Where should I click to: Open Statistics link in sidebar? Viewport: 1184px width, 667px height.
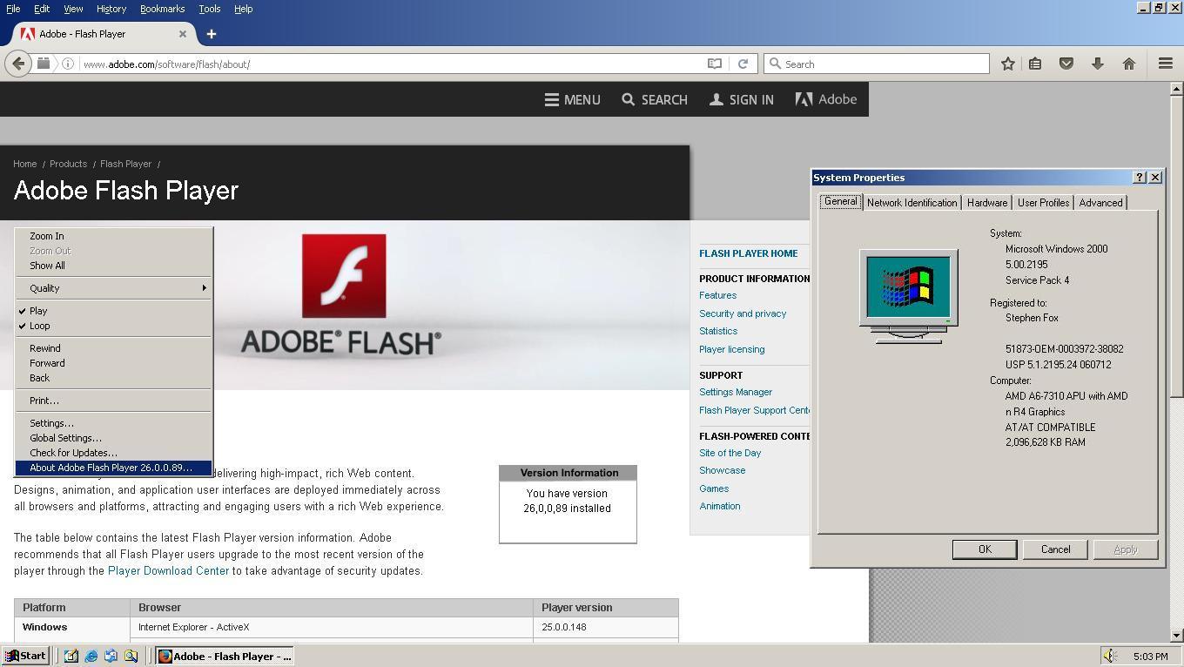coord(718,331)
